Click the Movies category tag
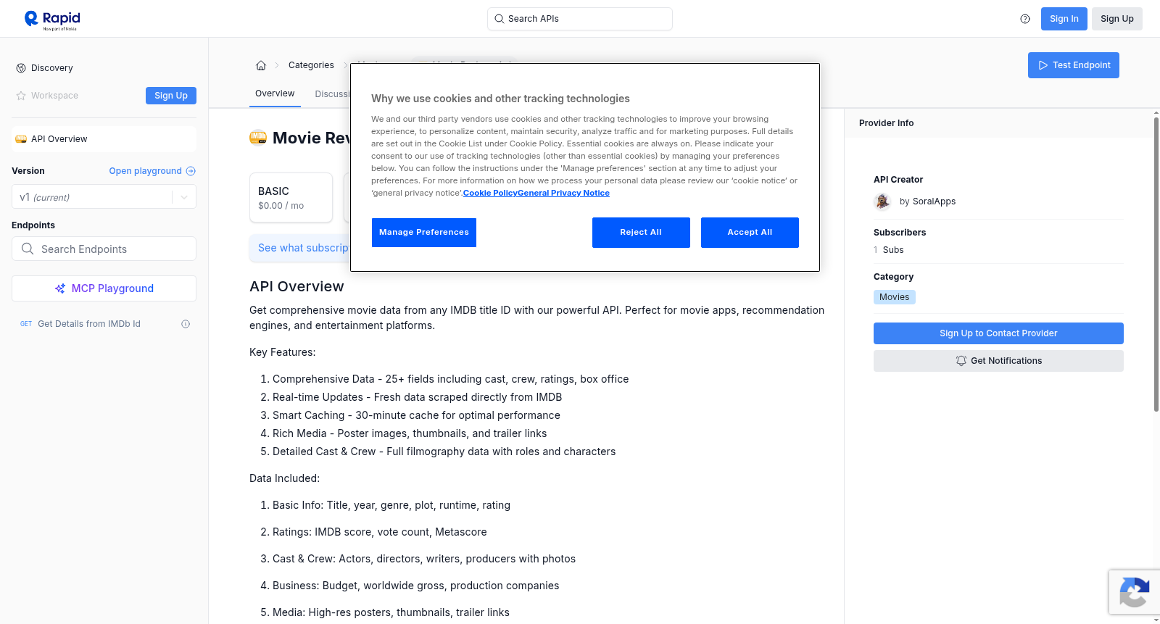This screenshot has width=1160, height=624. point(894,297)
